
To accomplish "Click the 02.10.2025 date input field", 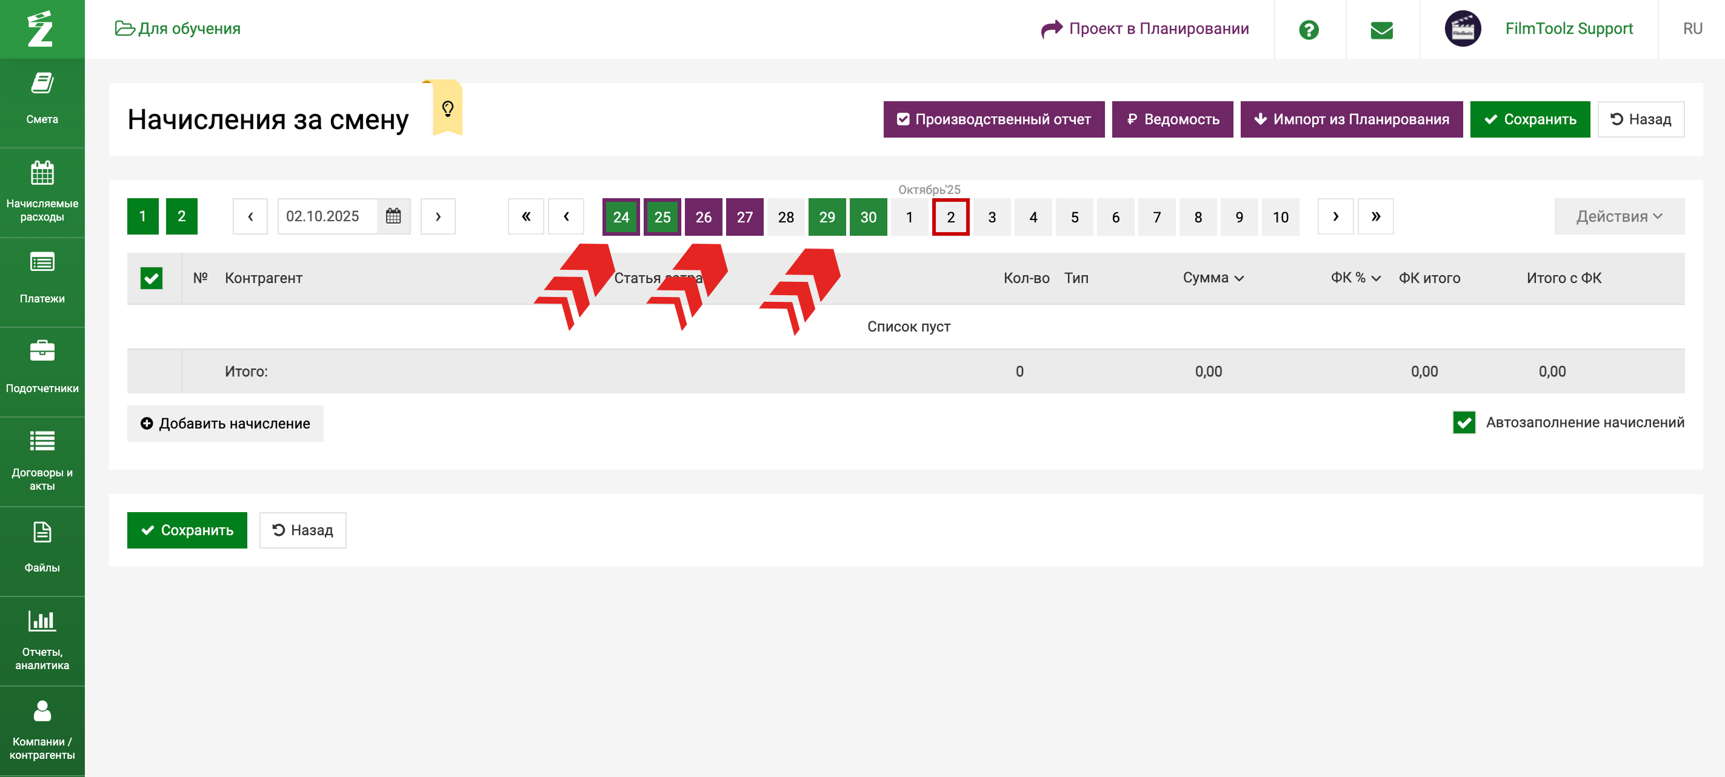I will pos(326,216).
